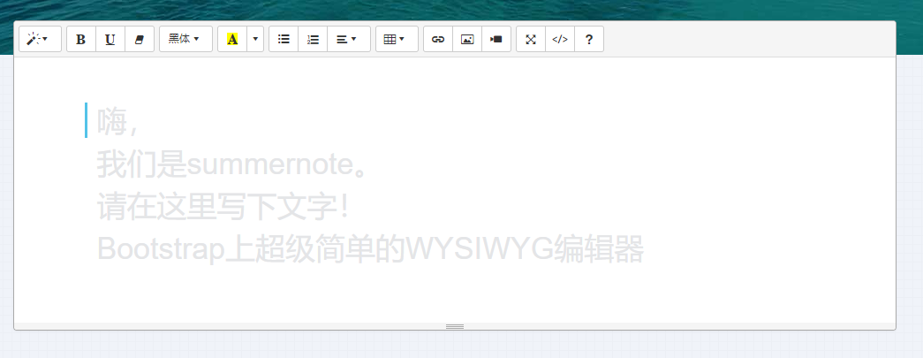Click the text line 我们是summernote。

pos(232,164)
